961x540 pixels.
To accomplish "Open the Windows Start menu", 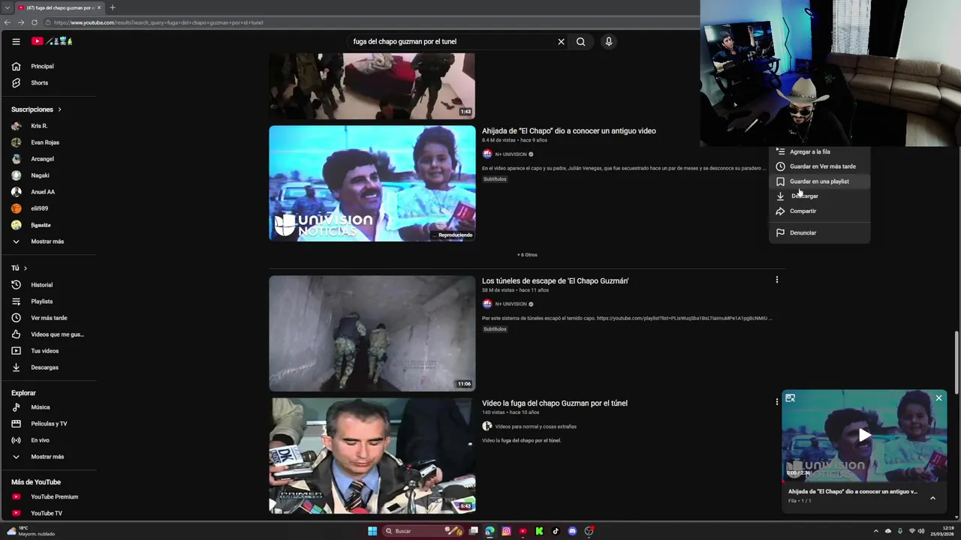I will (372, 531).
